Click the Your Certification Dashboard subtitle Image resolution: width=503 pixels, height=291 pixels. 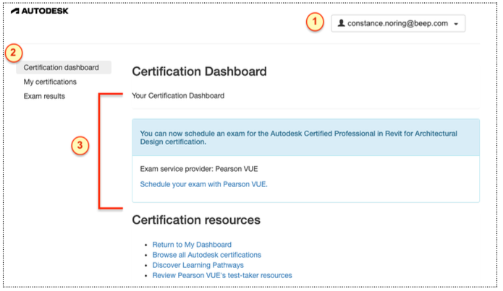[x=178, y=95]
